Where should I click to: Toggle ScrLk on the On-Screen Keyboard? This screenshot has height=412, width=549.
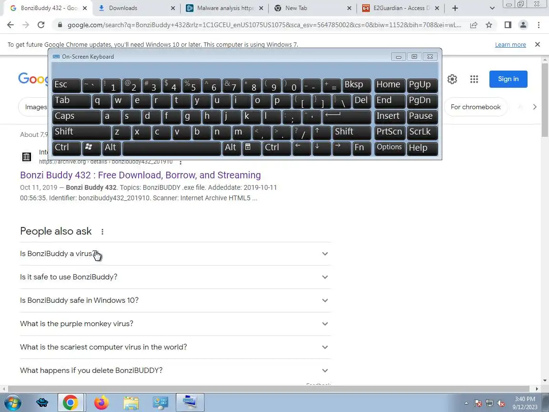coord(422,133)
